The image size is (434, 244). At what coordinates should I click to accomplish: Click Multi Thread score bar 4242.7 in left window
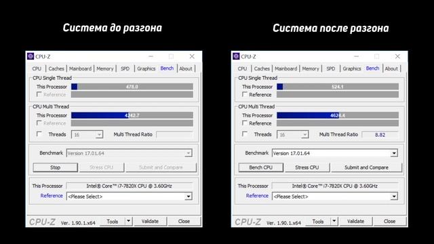pyautogui.click(x=132, y=115)
